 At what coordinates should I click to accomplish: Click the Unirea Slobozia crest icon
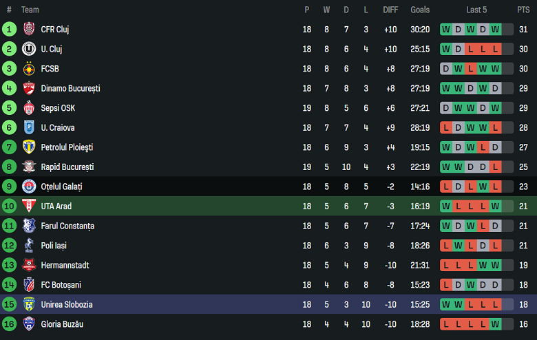click(x=29, y=304)
